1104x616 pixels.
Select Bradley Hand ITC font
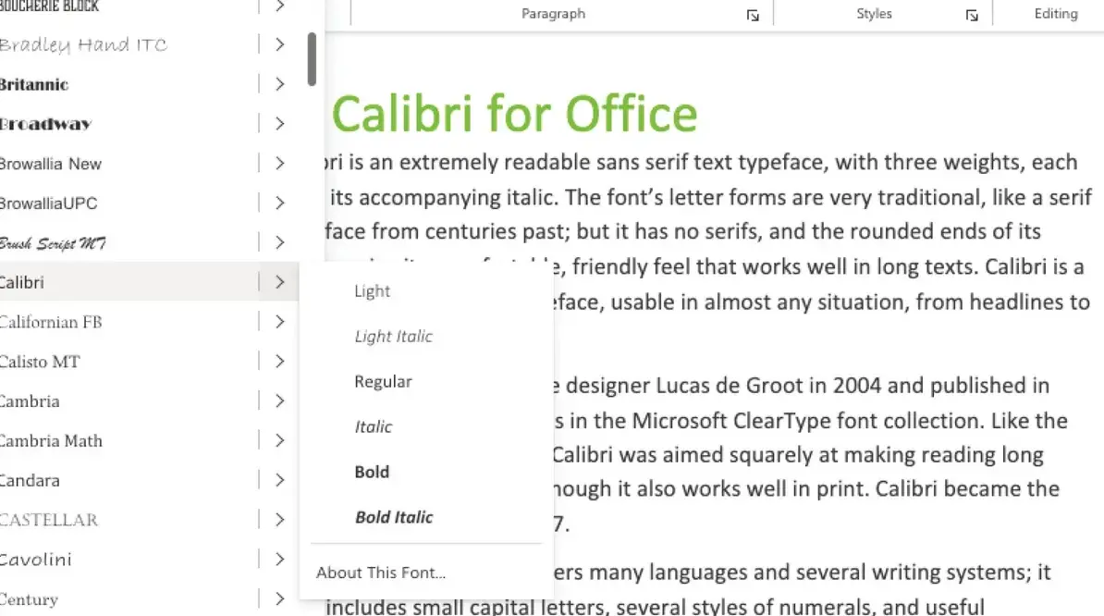(83, 45)
